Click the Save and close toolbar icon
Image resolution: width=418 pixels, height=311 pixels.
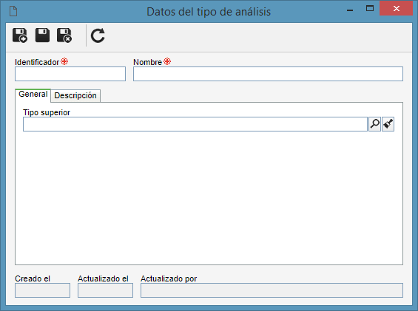(x=64, y=35)
